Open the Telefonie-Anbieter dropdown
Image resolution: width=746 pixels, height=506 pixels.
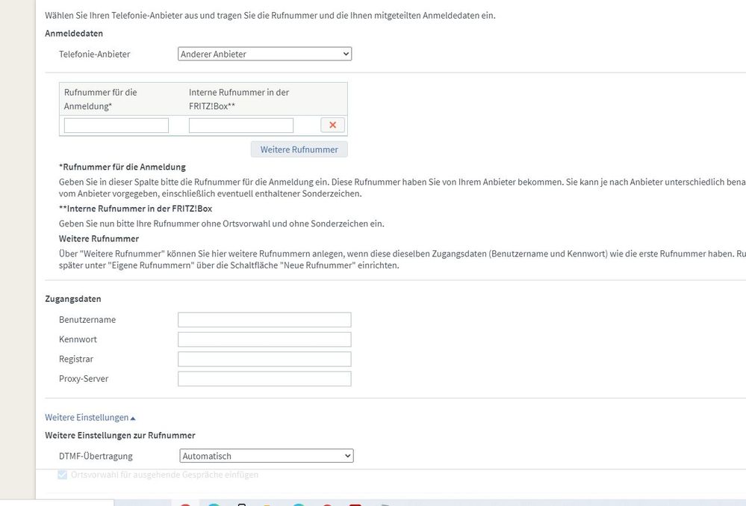pyautogui.click(x=264, y=54)
